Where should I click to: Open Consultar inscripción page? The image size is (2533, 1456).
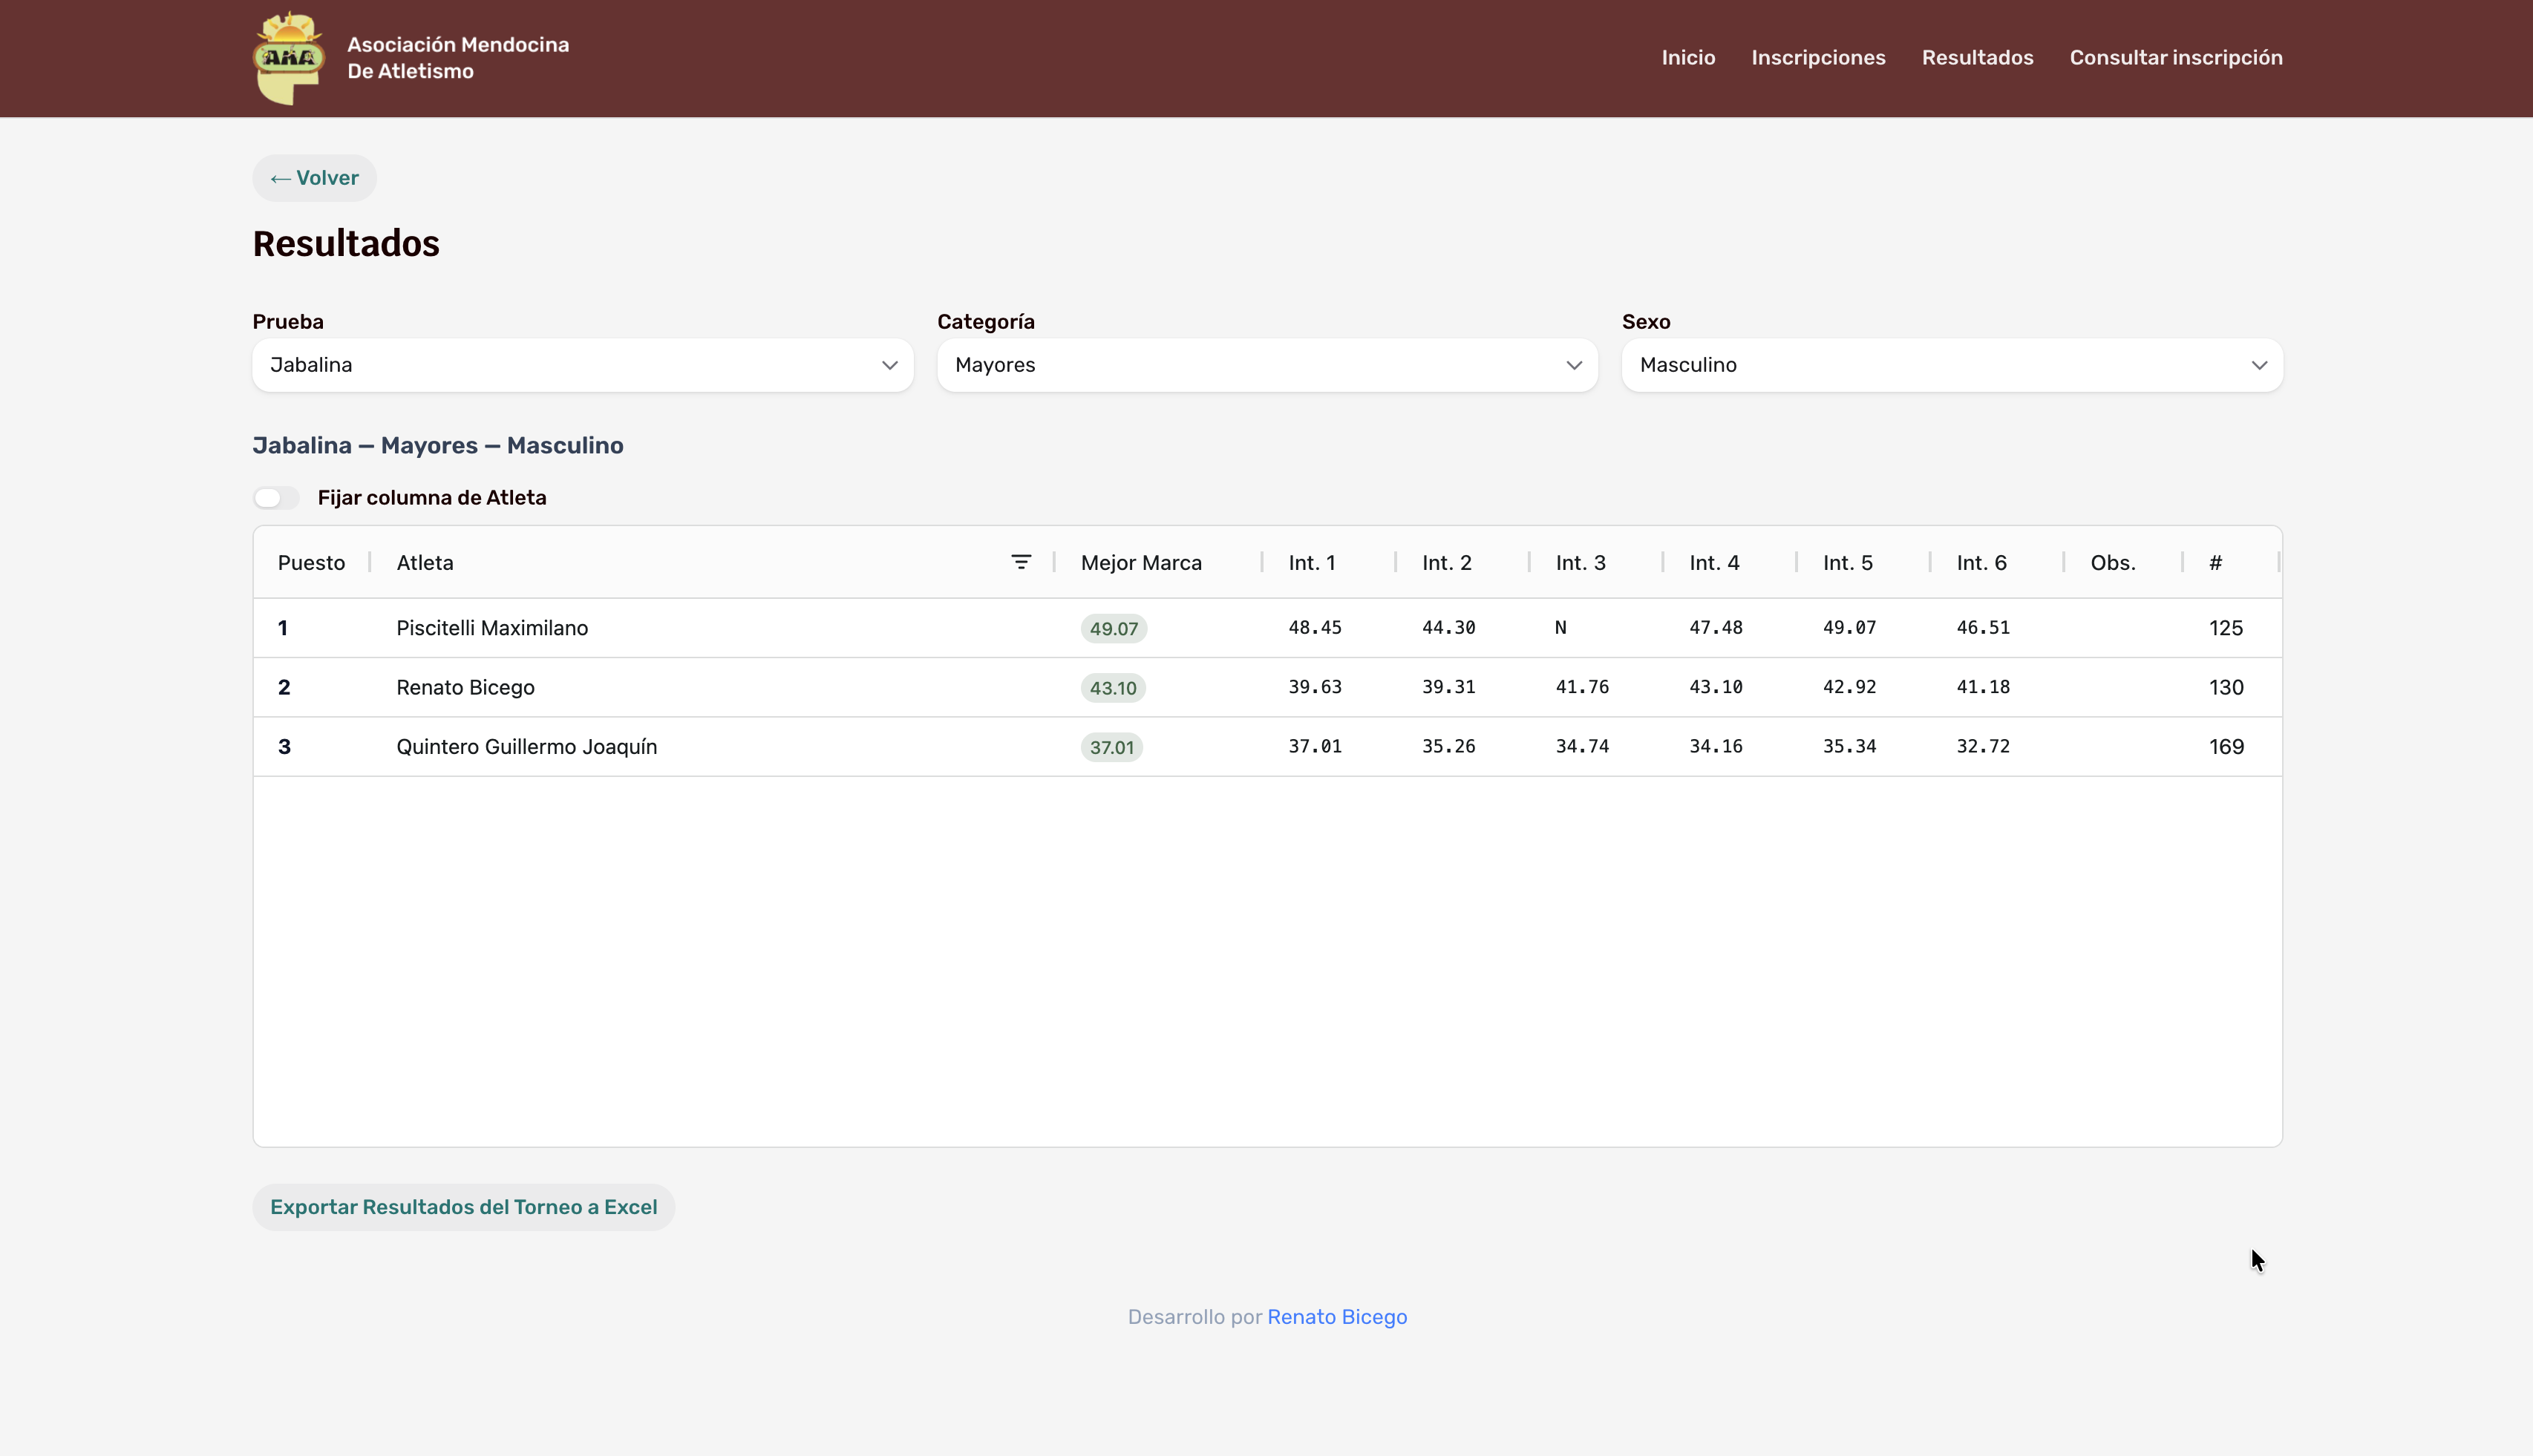pyautogui.click(x=2176, y=58)
